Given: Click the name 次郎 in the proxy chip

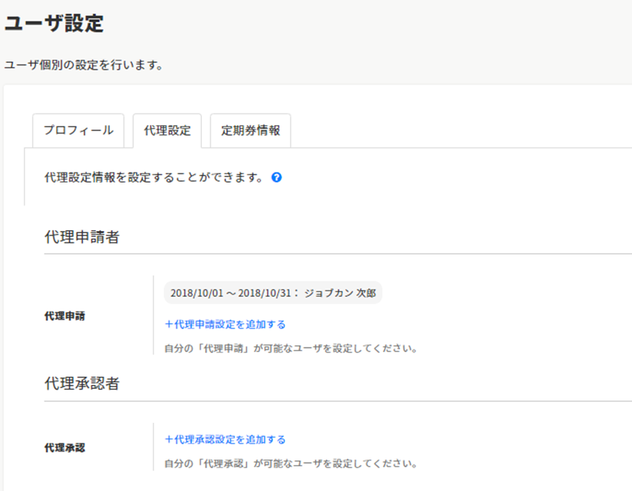Looking at the screenshot, I should coord(366,293).
